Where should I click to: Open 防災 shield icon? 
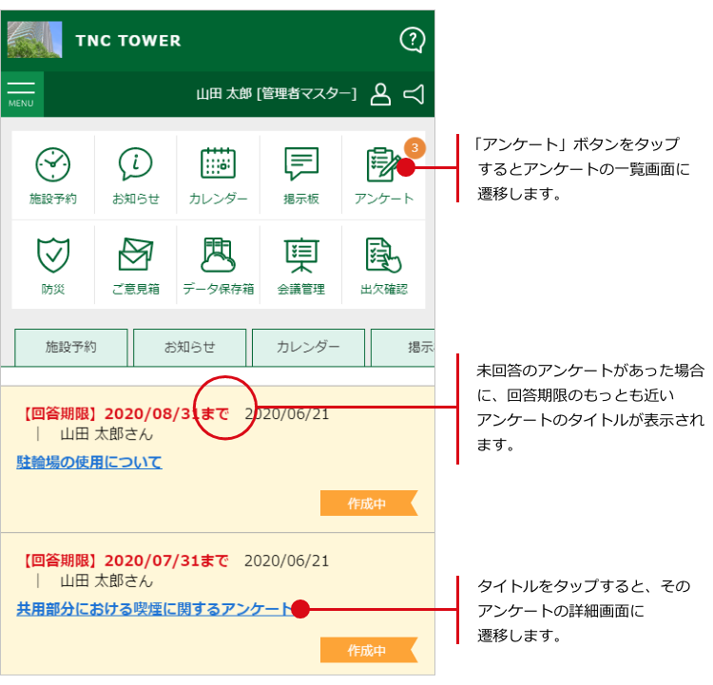pos(52,257)
